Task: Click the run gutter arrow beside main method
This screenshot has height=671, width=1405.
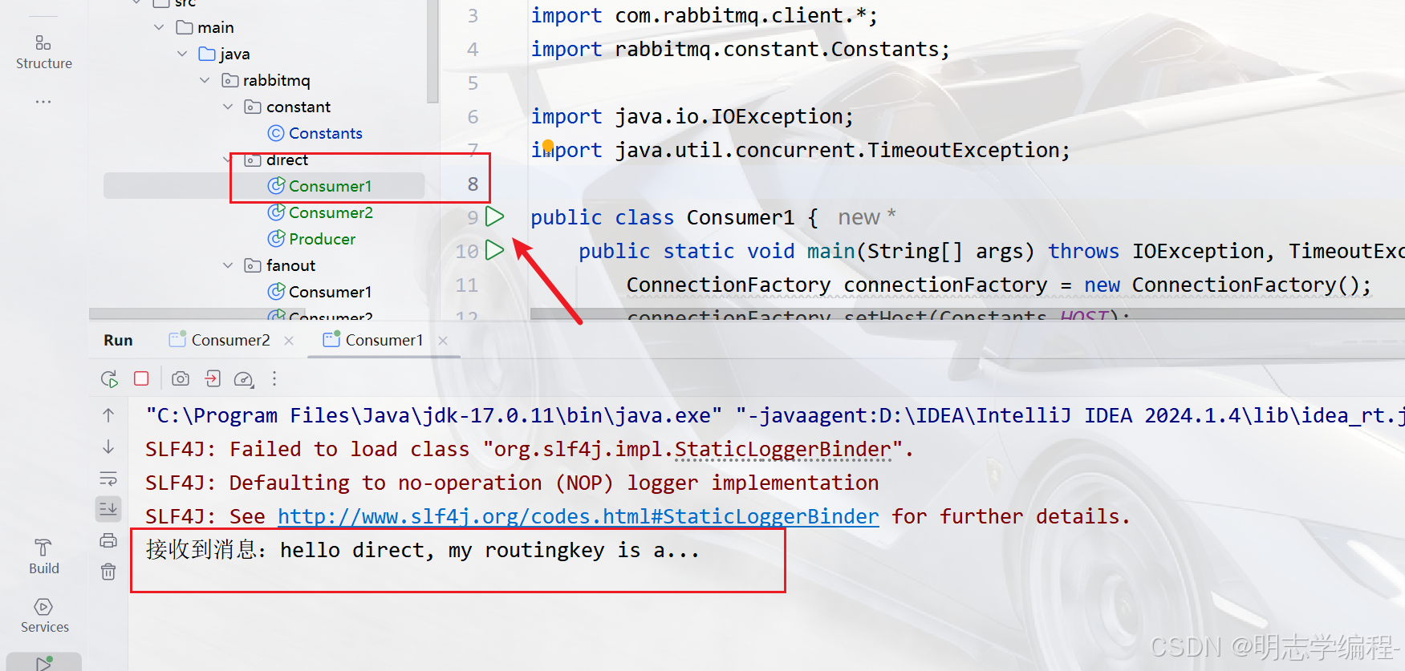Action: pyautogui.click(x=495, y=250)
